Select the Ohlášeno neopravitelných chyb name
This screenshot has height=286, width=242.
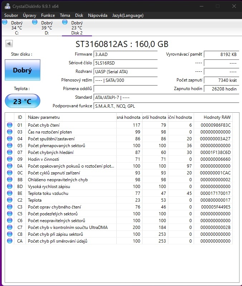(x=58, y=180)
